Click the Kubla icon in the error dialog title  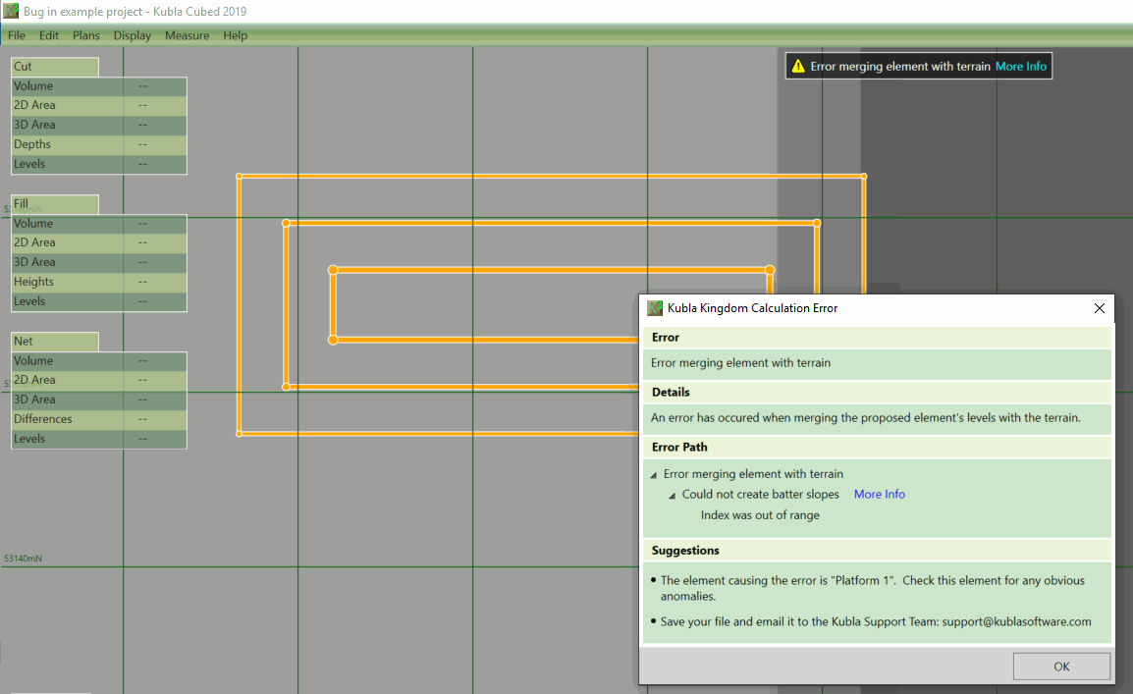pos(655,308)
